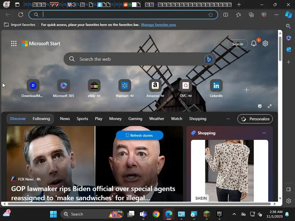Viewport: 295px width, 221px height.
Task: Open the Gaming tab
Action: coord(135,119)
